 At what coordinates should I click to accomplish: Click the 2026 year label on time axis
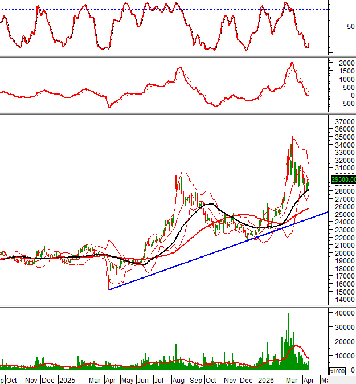click(266, 379)
